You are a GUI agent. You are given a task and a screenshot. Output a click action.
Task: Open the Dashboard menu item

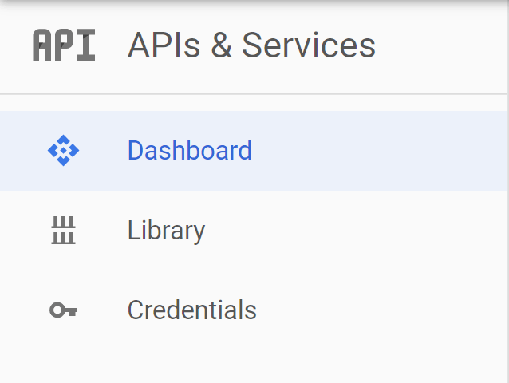(x=189, y=150)
